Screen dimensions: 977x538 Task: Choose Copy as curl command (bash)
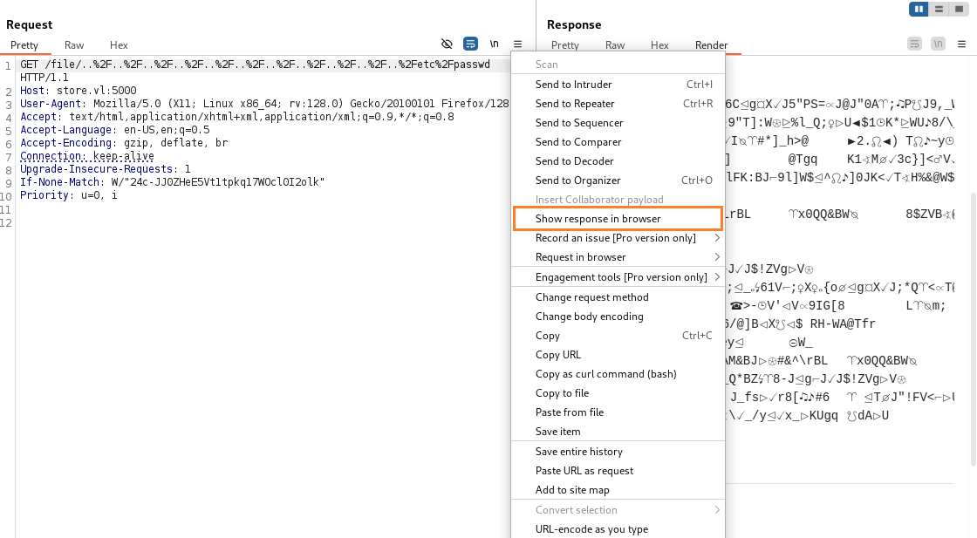618,374
